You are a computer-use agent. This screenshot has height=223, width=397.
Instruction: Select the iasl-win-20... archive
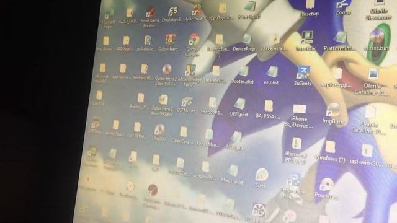click(x=367, y=155)
